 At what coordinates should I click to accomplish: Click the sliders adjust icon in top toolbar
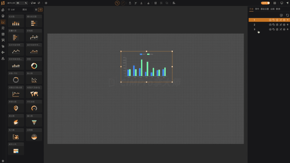tap(39, 3)
